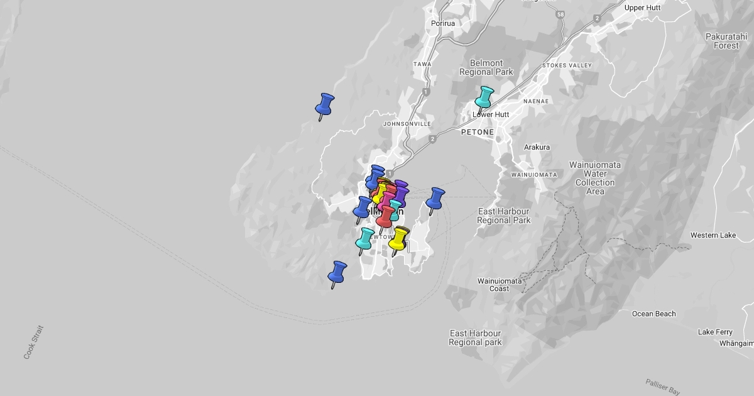The image size is (754, 396).
Task: Click the Ocean Beach label
Action: [x=653, y=314]
